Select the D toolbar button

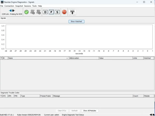pos(45,12)
